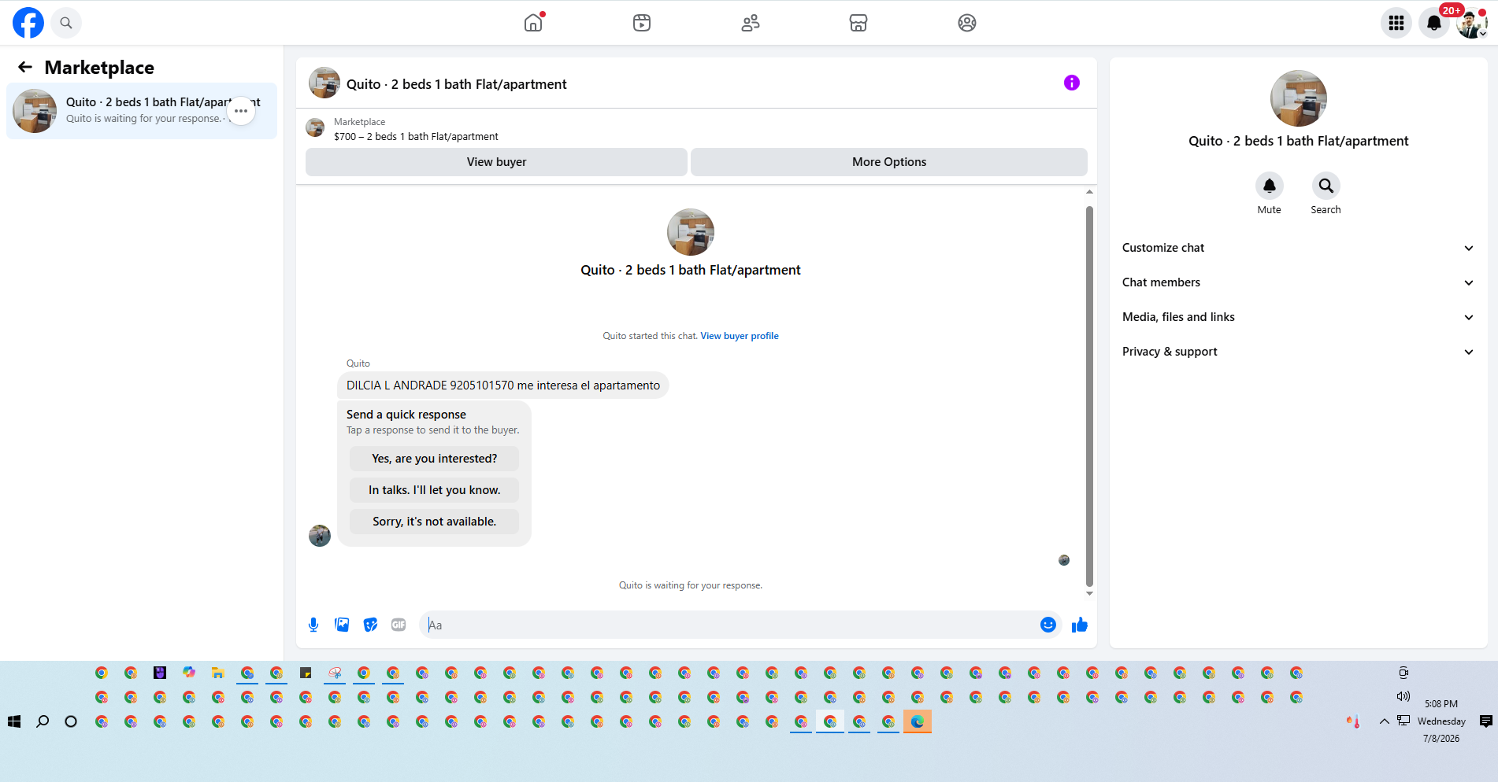Image resolution: width=1498 pixels, height=782 pixels.
Task: Open the Facebook menu grid
Action: click(x=1396, y=23)
